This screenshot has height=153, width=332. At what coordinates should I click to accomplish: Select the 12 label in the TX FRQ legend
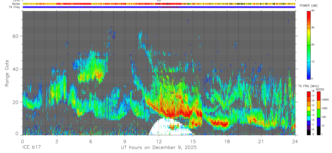point(313,120)
